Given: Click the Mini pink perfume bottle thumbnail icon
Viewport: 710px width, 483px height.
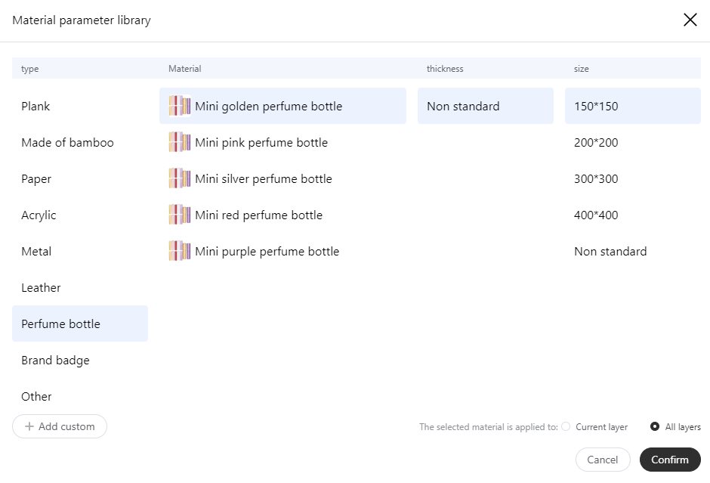Looking at the screenshot, I should coord(180,142).
